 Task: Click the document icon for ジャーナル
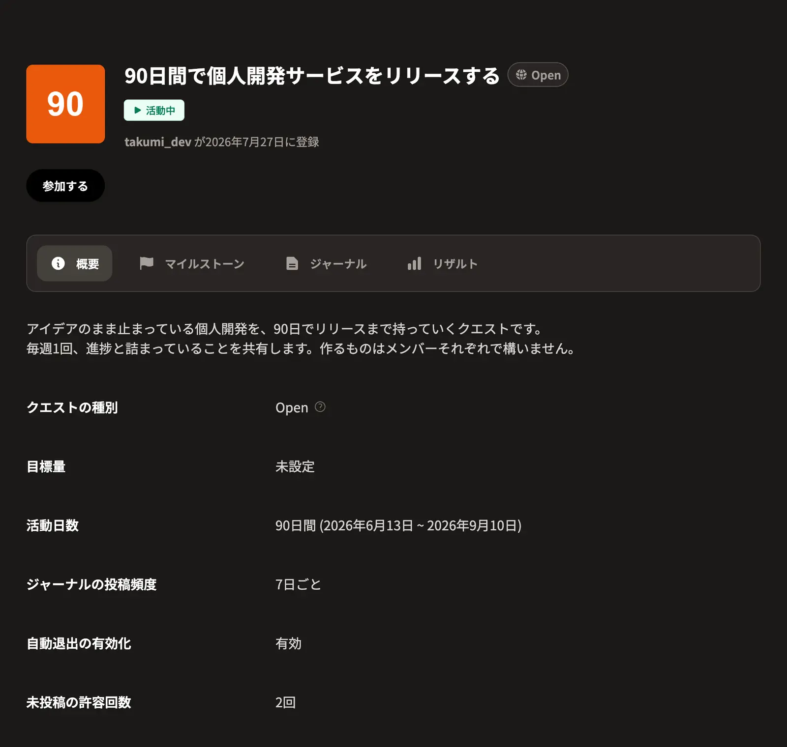[292, 263]
